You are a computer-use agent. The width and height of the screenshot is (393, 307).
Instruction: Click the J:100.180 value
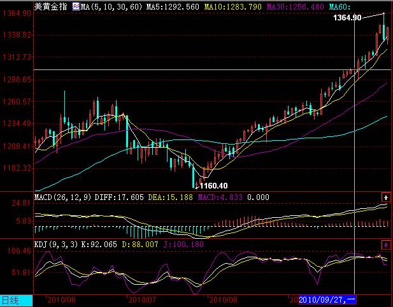pyautogui.click(x=183, y=245)
